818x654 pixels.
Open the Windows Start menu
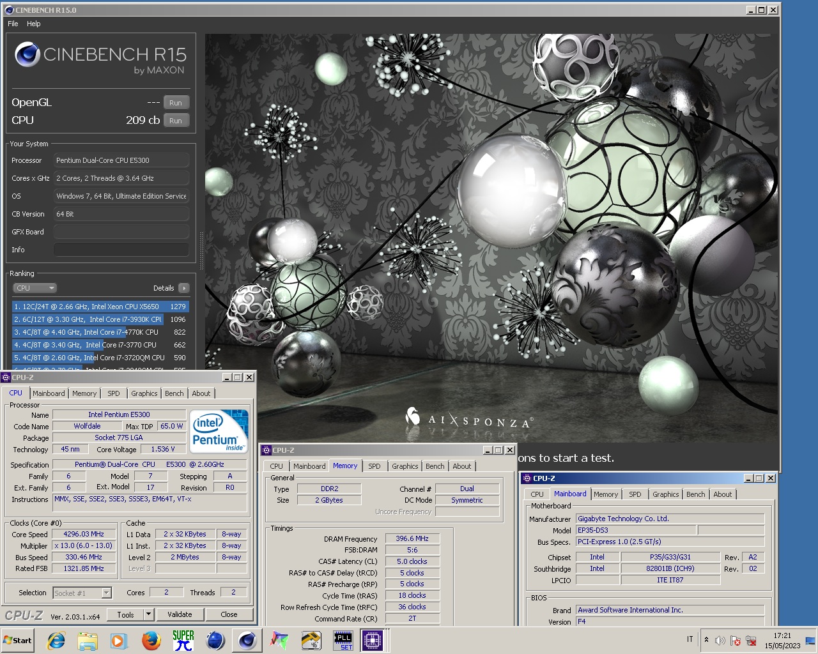point(17,640)
